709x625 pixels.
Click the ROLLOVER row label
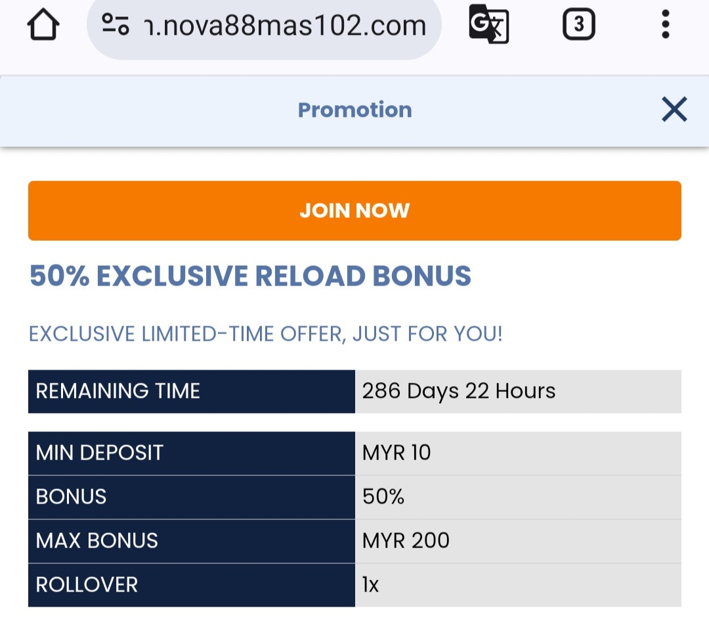pyautogui.click(x=191, y=585)
